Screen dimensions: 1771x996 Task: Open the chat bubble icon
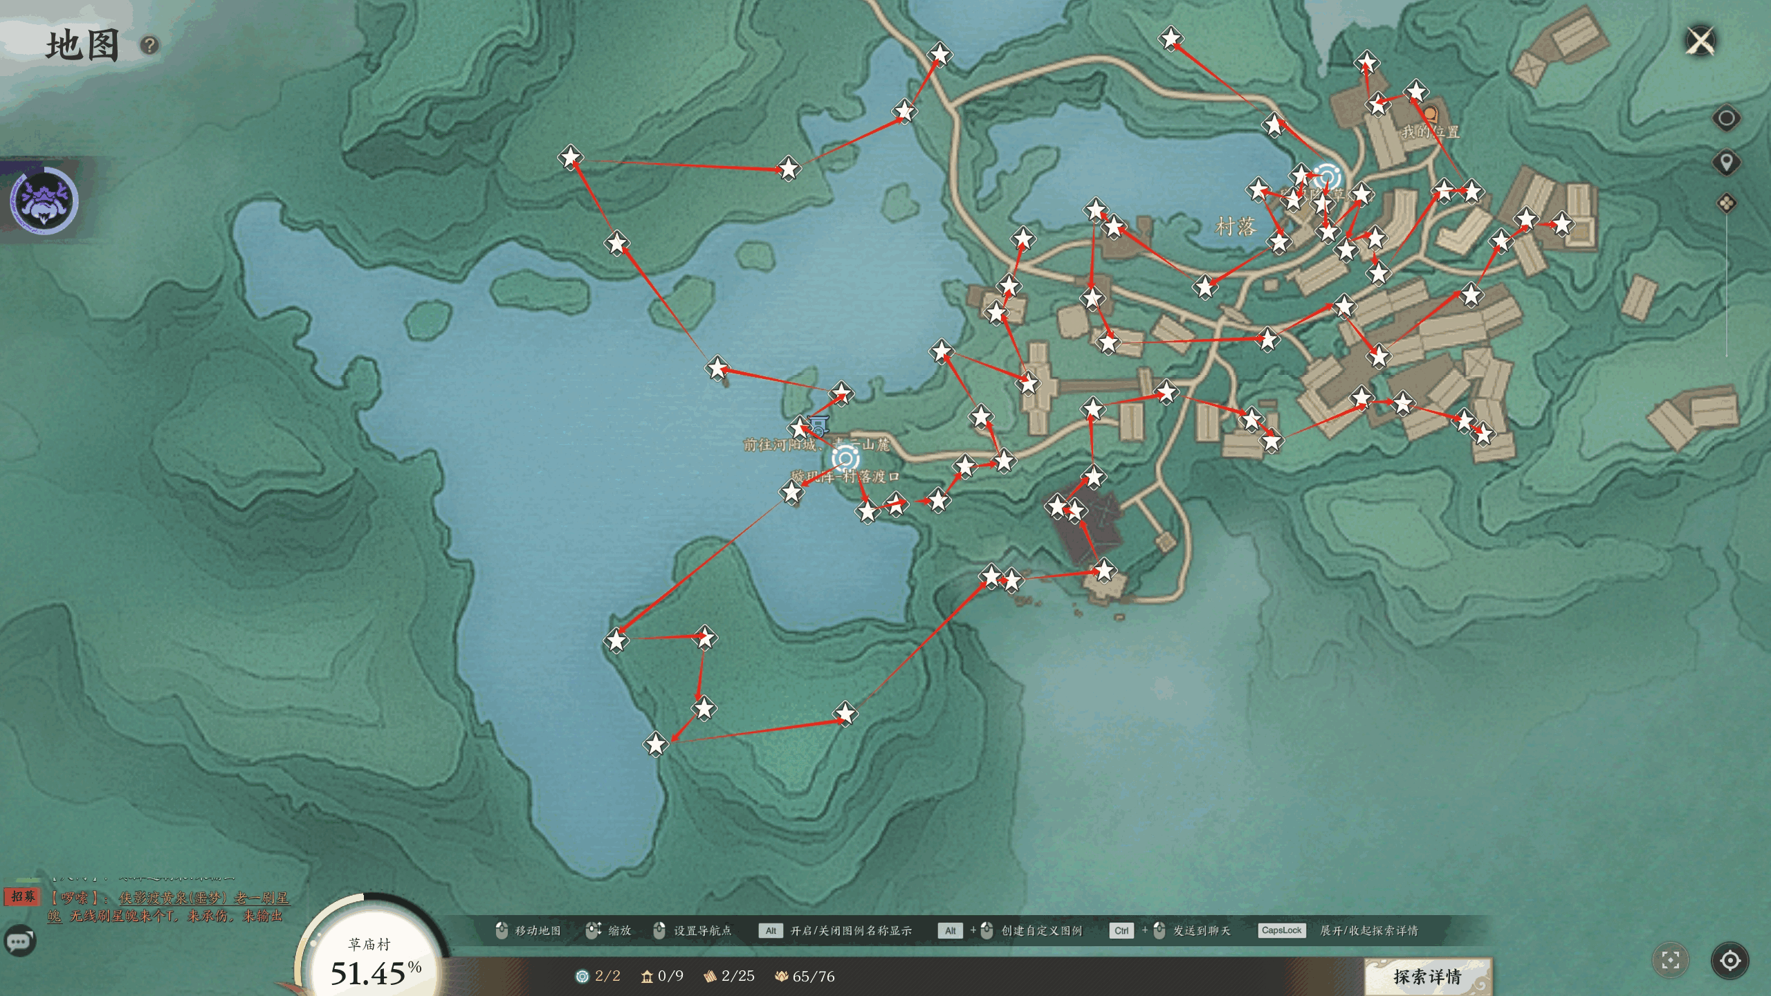pos(19,941)
